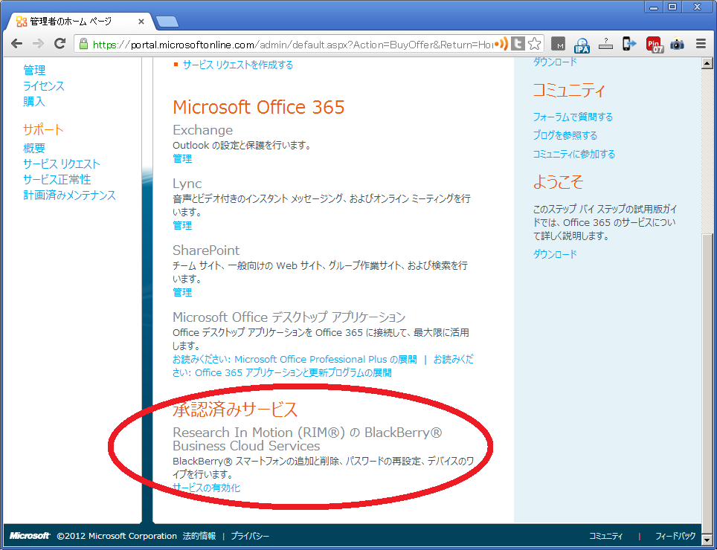
Task: Click the Microsoft Office デスクトップ アプリケーション heading
Action: click(x=289, y=317)
